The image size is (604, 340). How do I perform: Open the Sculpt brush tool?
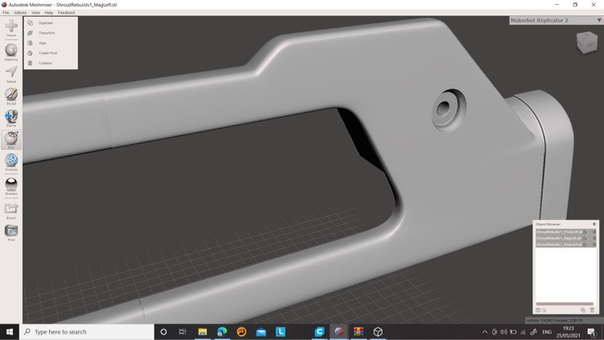point(11,95)
